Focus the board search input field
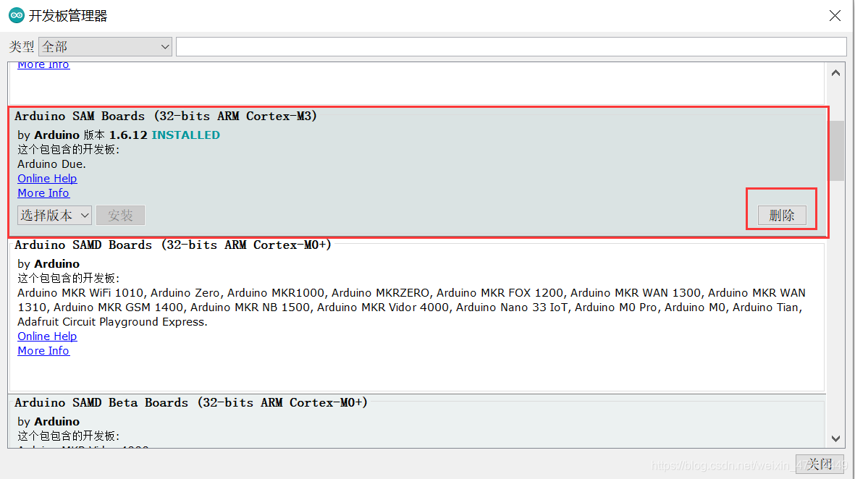The image size is (855, 479). [x=511, y=47]
